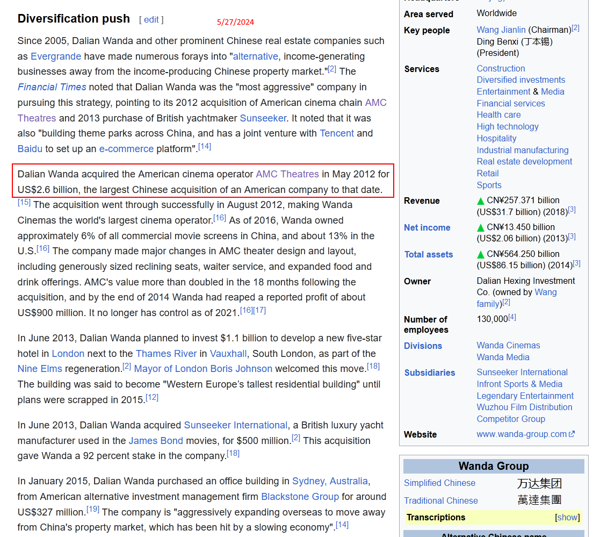Open the Evergrande link
This screenshot has height=537, width=593.
tap(56, 56)
